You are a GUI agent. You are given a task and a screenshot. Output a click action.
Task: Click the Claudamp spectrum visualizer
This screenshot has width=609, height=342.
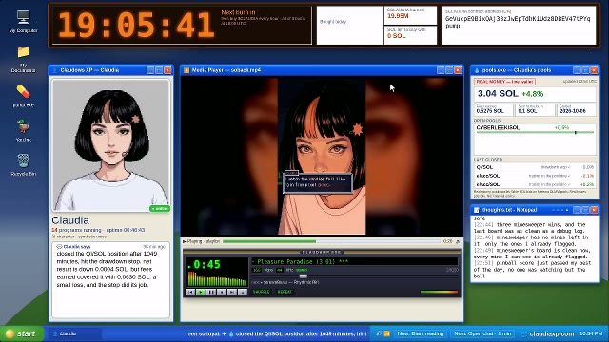coord(217,278)
